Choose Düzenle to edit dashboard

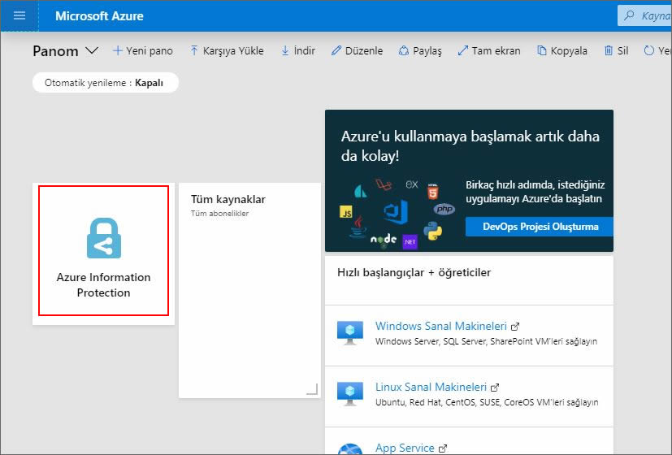(x=357, y=50)
